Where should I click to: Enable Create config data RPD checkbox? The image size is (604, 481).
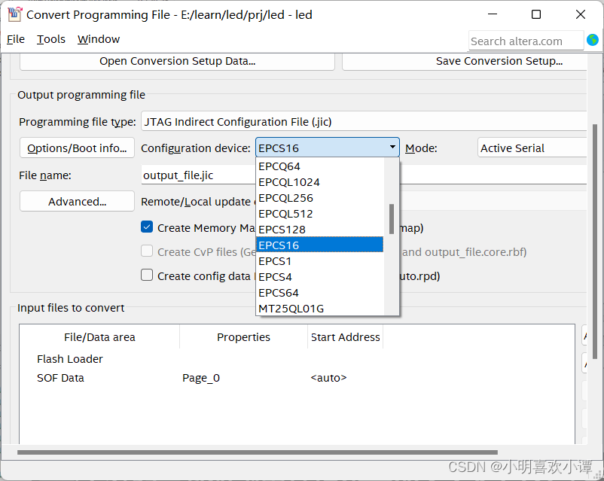click(x=147, y=275)
